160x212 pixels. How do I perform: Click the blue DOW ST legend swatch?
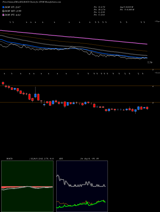[x=3, y=7]
